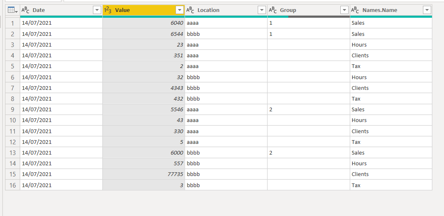Click value cell 6544
Image resolution: width=444 pixels, height=216 pixels.
pyautogui.click(x=144, y=34)
